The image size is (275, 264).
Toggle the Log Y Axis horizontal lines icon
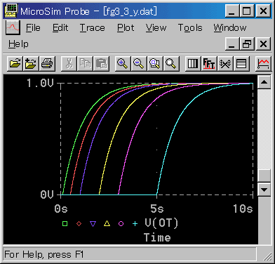click(241, 63)
